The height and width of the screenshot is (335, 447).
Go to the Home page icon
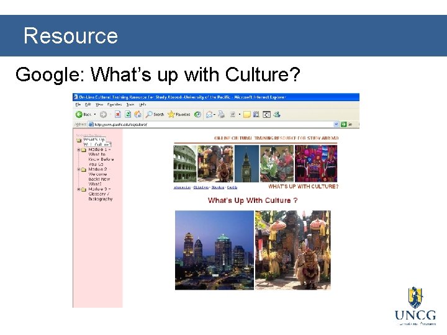(138, 115)
